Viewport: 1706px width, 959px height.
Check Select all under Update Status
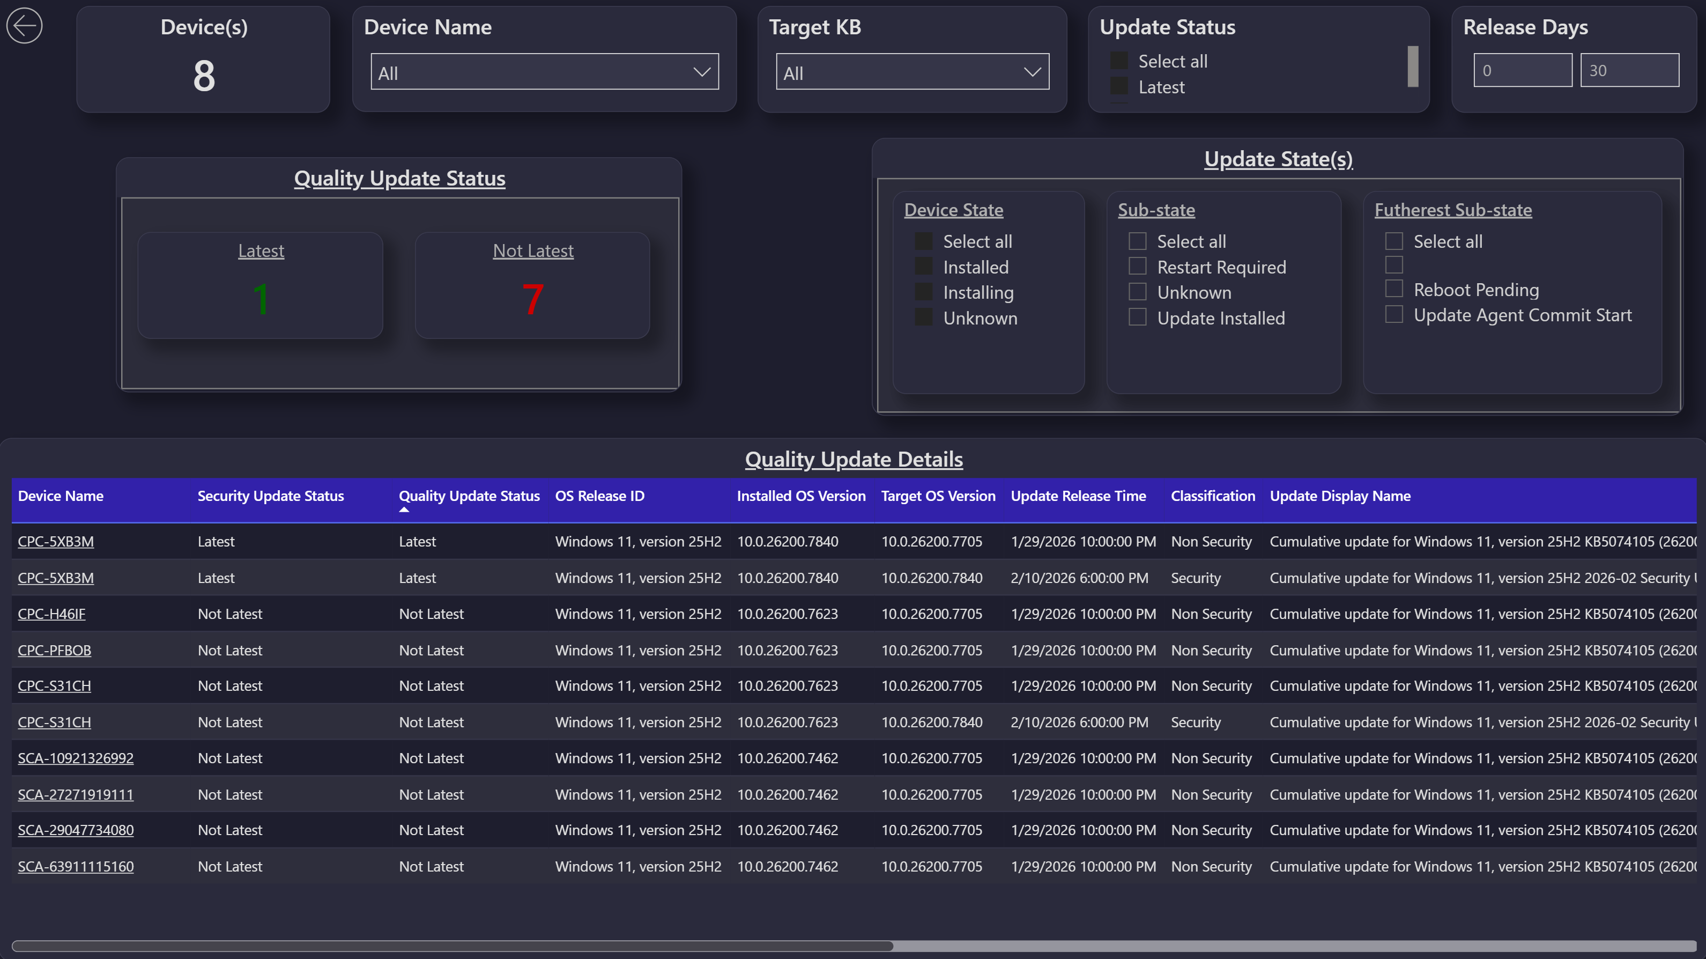[x=1118, y=61]
